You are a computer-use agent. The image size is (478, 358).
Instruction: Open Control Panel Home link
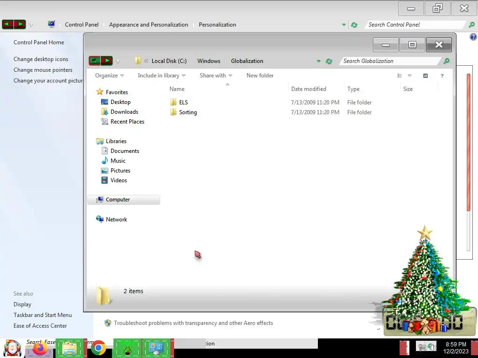click(x=39, y=42)
